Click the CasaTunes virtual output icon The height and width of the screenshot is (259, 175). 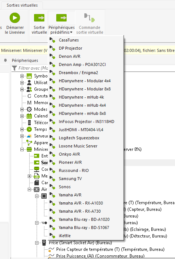point(53,40)
